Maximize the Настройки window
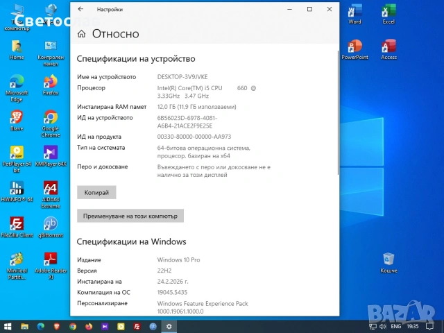The image size is (444, 333). click(309, 9)
